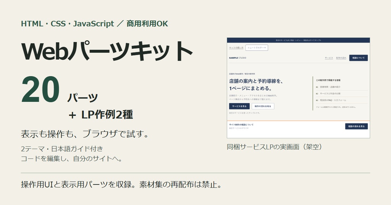The width and height of the screenshot is (391, 205).
Task: Click the HTML・CSS・JavaScript / 商用利用OK line
Action: (95, 24)
